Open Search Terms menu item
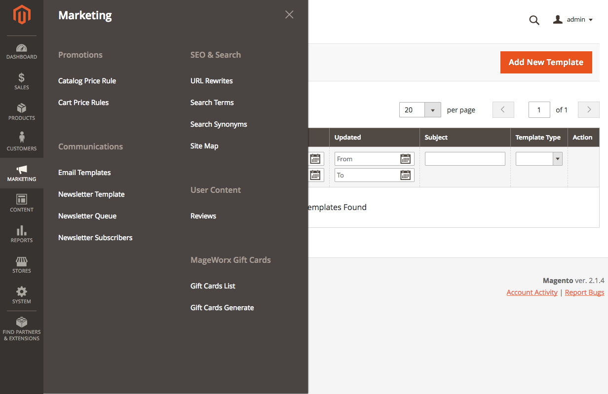This screenshot has width=608, height=394. click(x=212, y=103)
